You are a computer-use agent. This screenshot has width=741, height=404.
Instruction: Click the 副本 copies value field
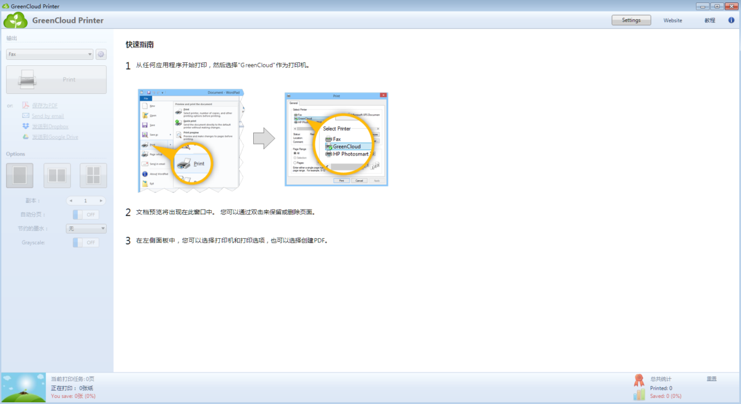86,200
